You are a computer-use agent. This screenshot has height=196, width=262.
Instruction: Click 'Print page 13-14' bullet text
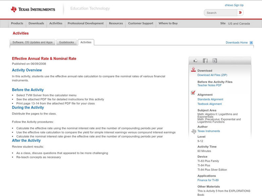pos(55,104)
